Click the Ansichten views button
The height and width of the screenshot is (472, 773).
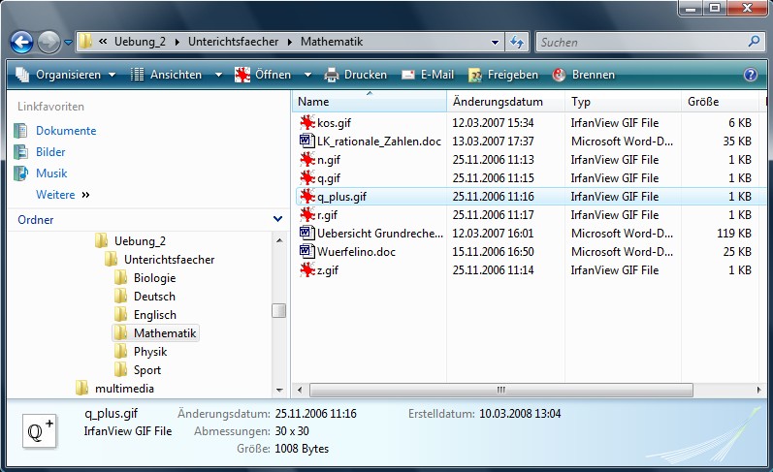point(166,75)
